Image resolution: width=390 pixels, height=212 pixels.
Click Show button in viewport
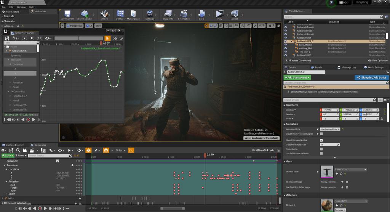click(98, 26)
